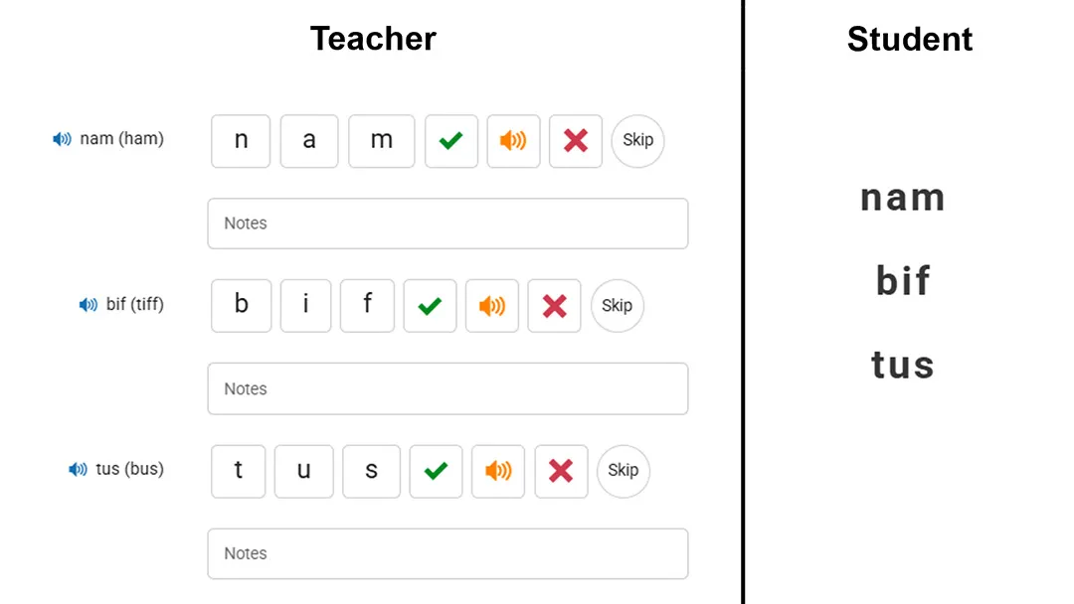1074x604 pixels.
Task: Skip the word "nam"
Action: [636, 141]
